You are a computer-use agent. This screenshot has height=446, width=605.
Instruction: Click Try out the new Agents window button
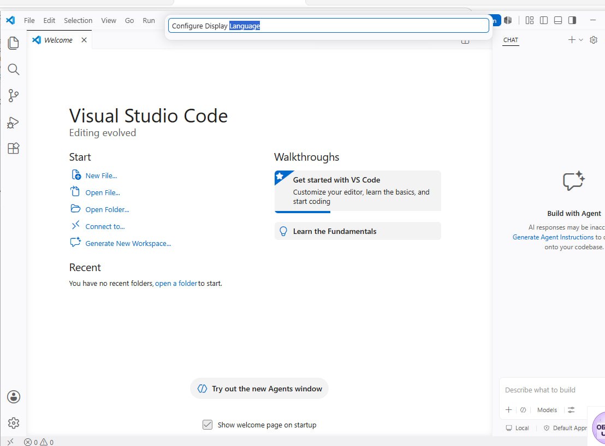point(259,389)
